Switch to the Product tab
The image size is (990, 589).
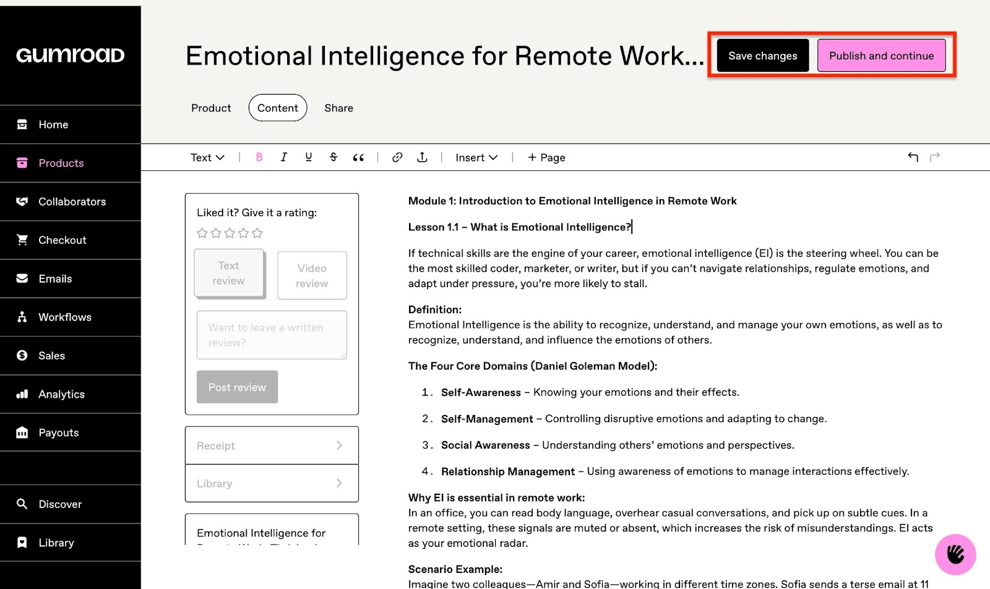(x=211, y=108)
